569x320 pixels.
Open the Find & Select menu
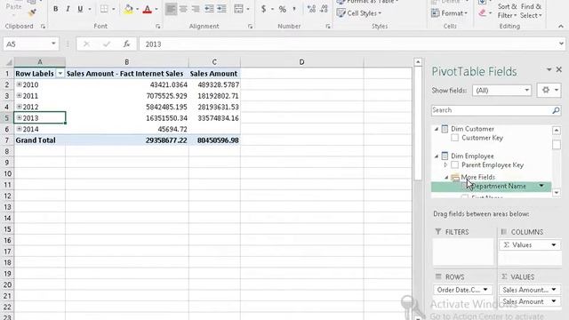[x=531, y=12]
